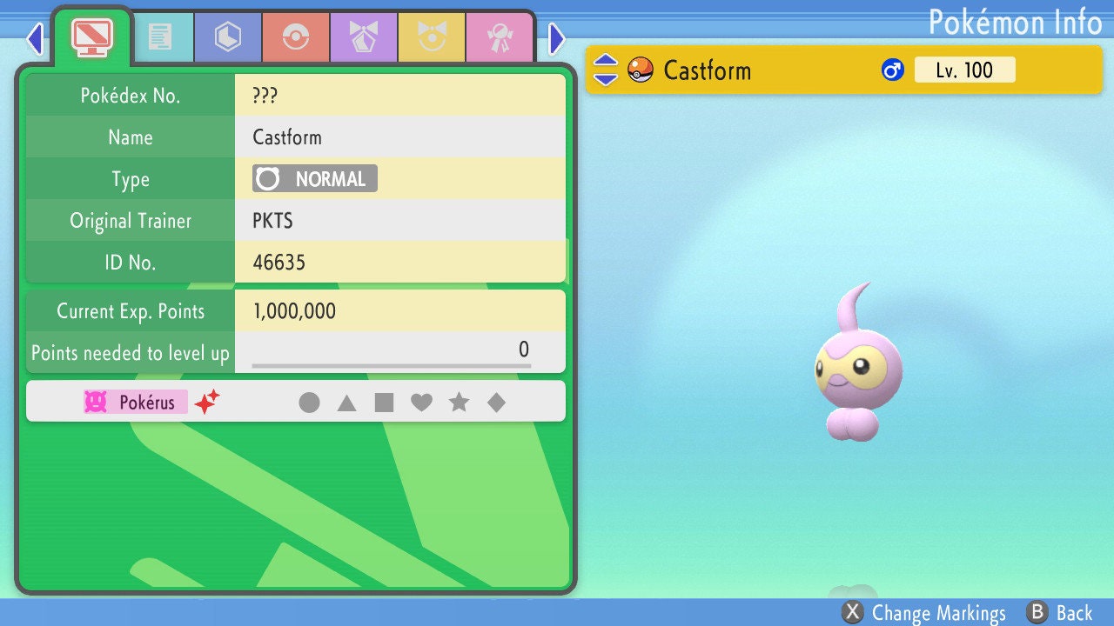Toggle the heart marking
1114x626 pixels.
pos(421,403)
